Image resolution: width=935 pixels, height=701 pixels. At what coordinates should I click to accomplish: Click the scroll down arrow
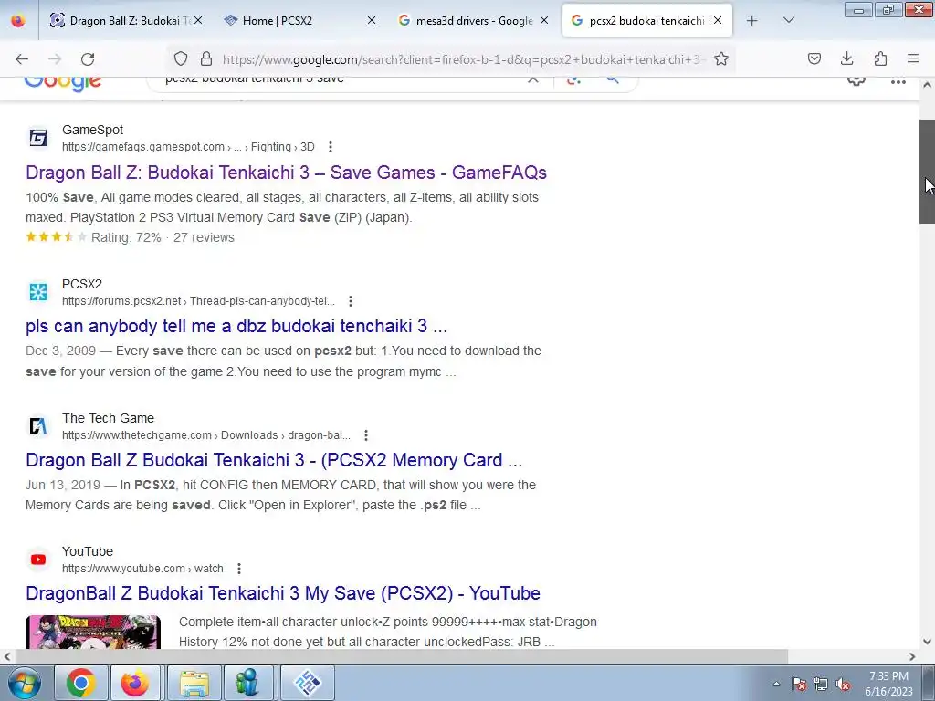pyautogui.click(x=927, y=642)
